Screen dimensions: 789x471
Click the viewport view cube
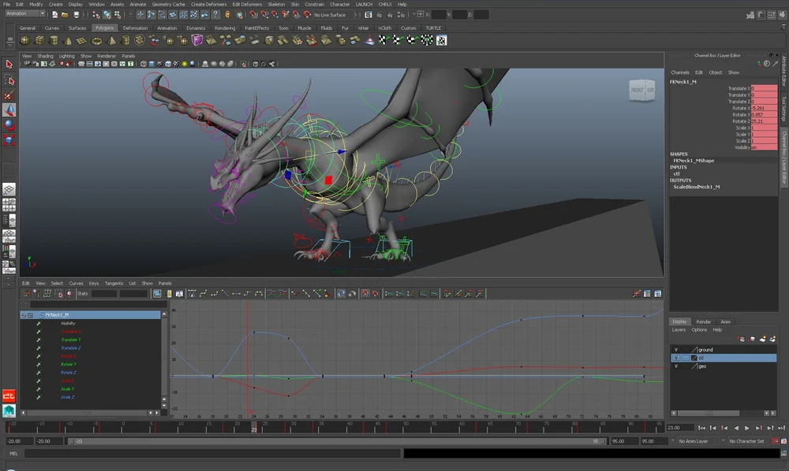tap(641, 90)
